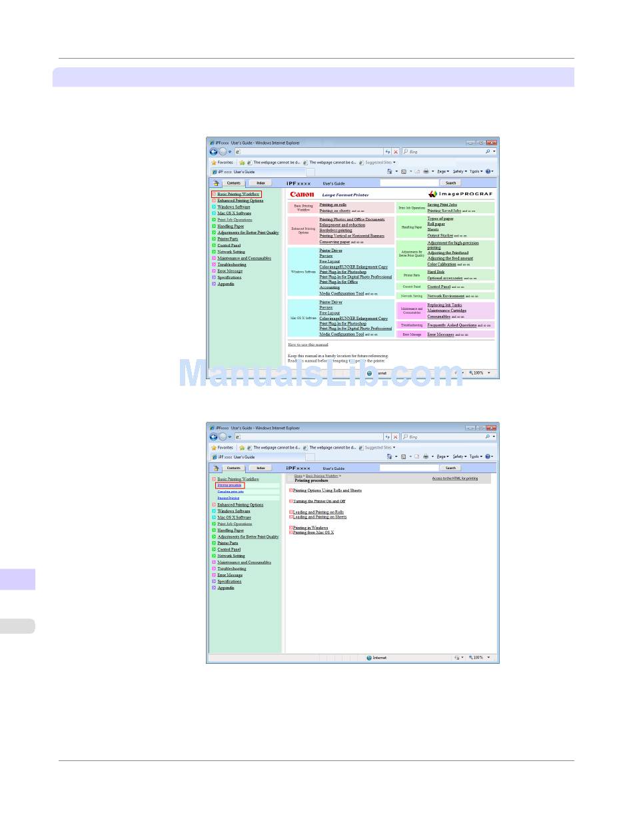Open the Tools menu in lower browser window
633x819 pixels.
(475, 456)
